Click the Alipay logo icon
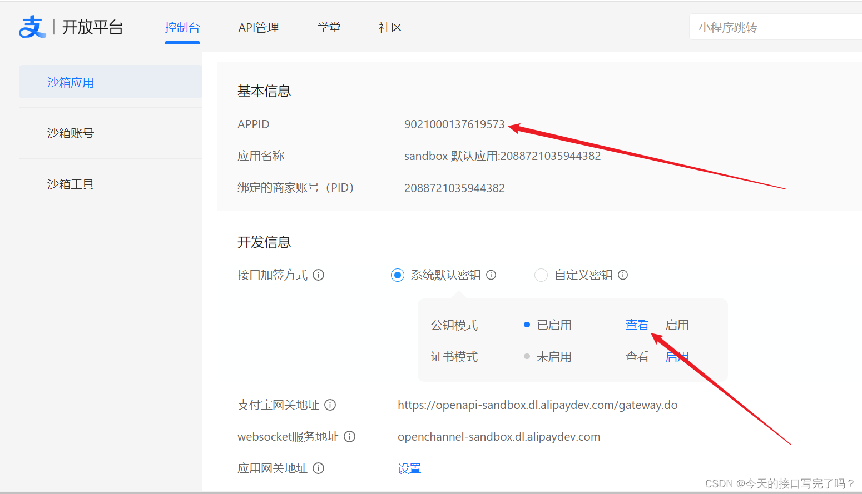The width and height of the screenshot is (862, 494). tap(33, 27)
